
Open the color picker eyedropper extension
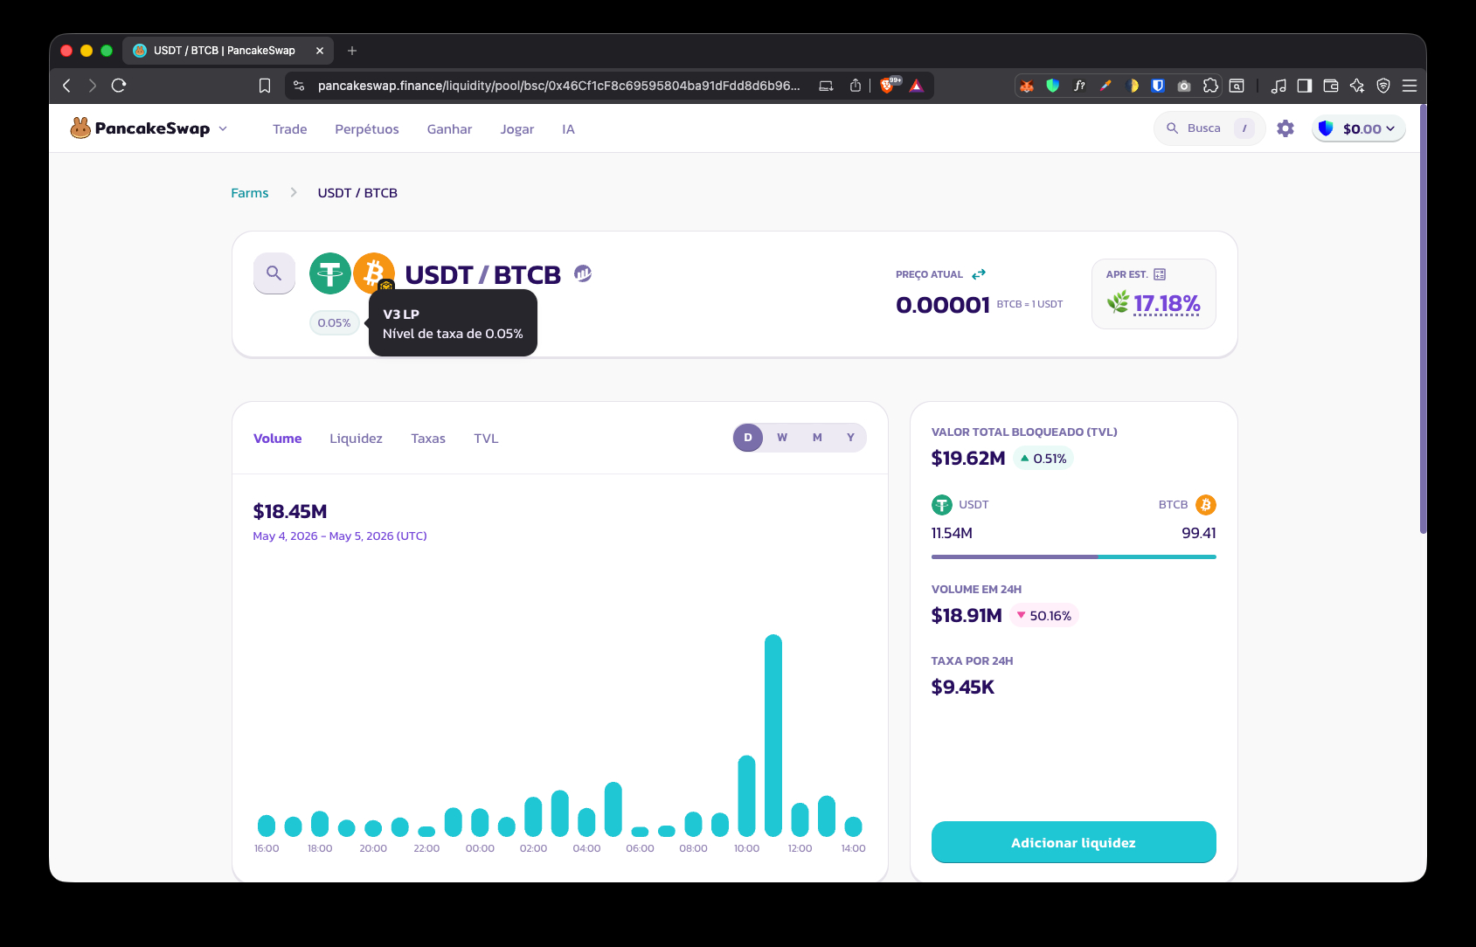pos(1105,86)
